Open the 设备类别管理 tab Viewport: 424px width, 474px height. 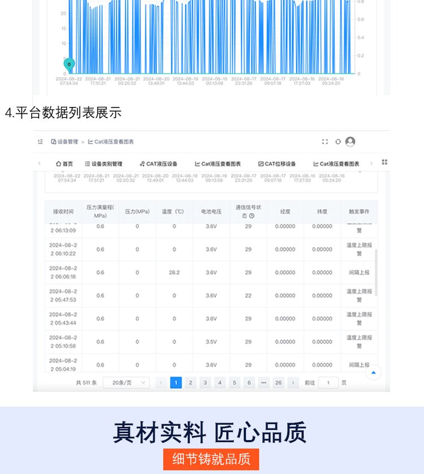pyautogui.click(x=103, y=164)
